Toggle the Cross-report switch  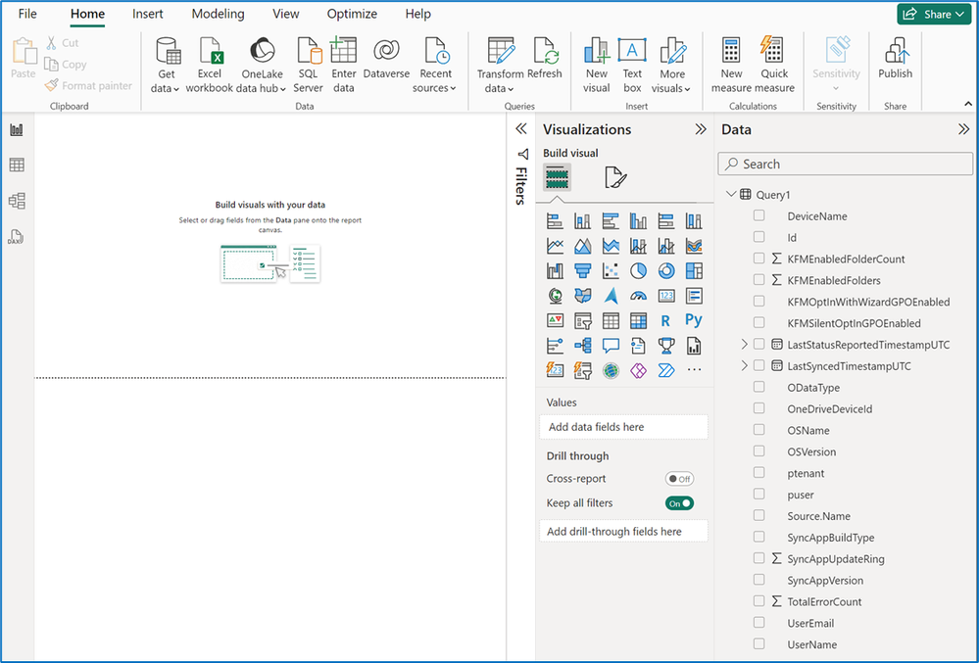(679, 479)
